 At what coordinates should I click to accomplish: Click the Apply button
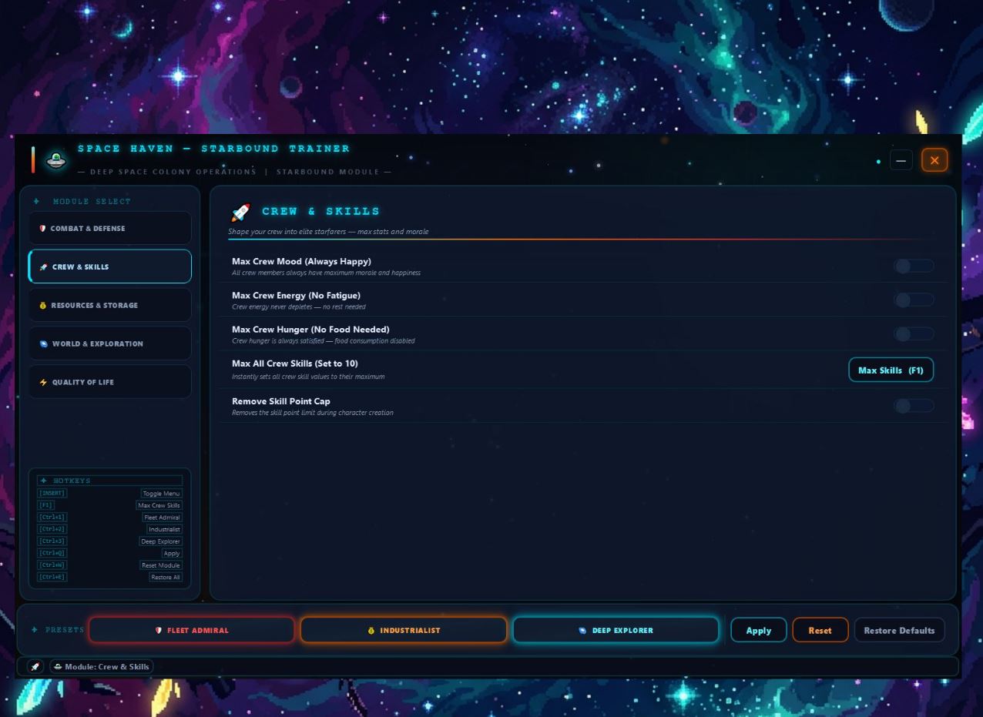[759, 630]
